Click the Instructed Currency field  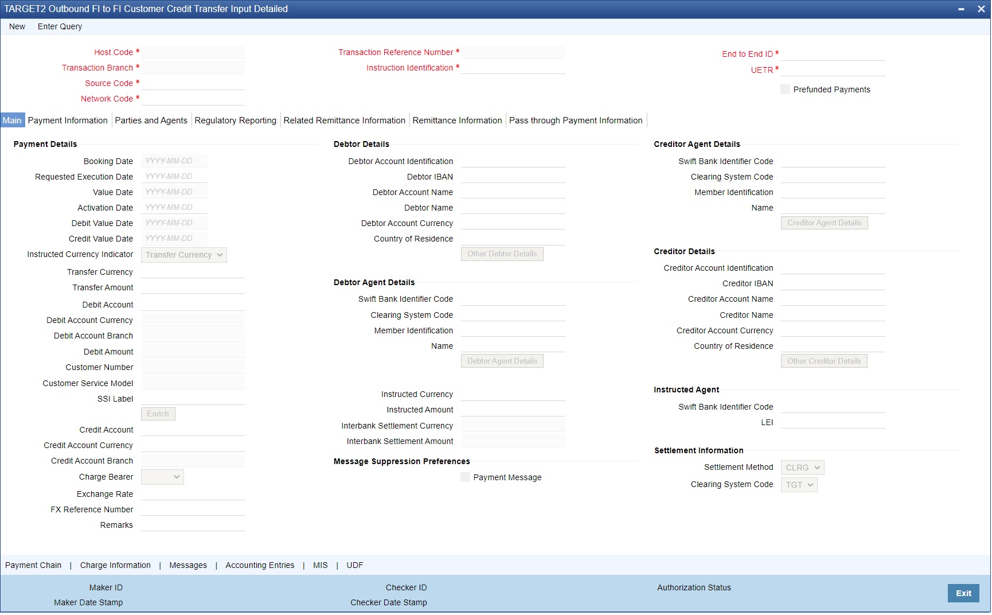513,394
